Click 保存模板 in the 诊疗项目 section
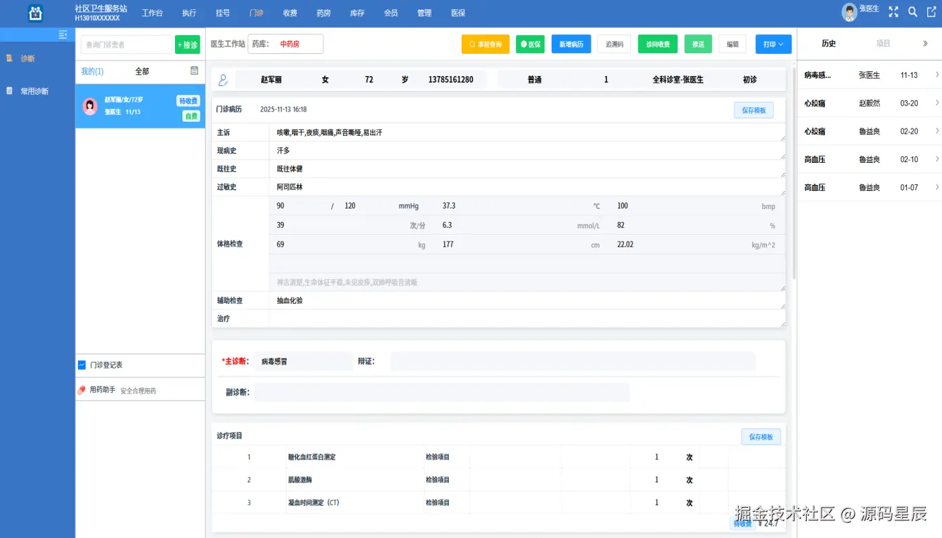The image size is (942, 538). [x=761, y=437]
